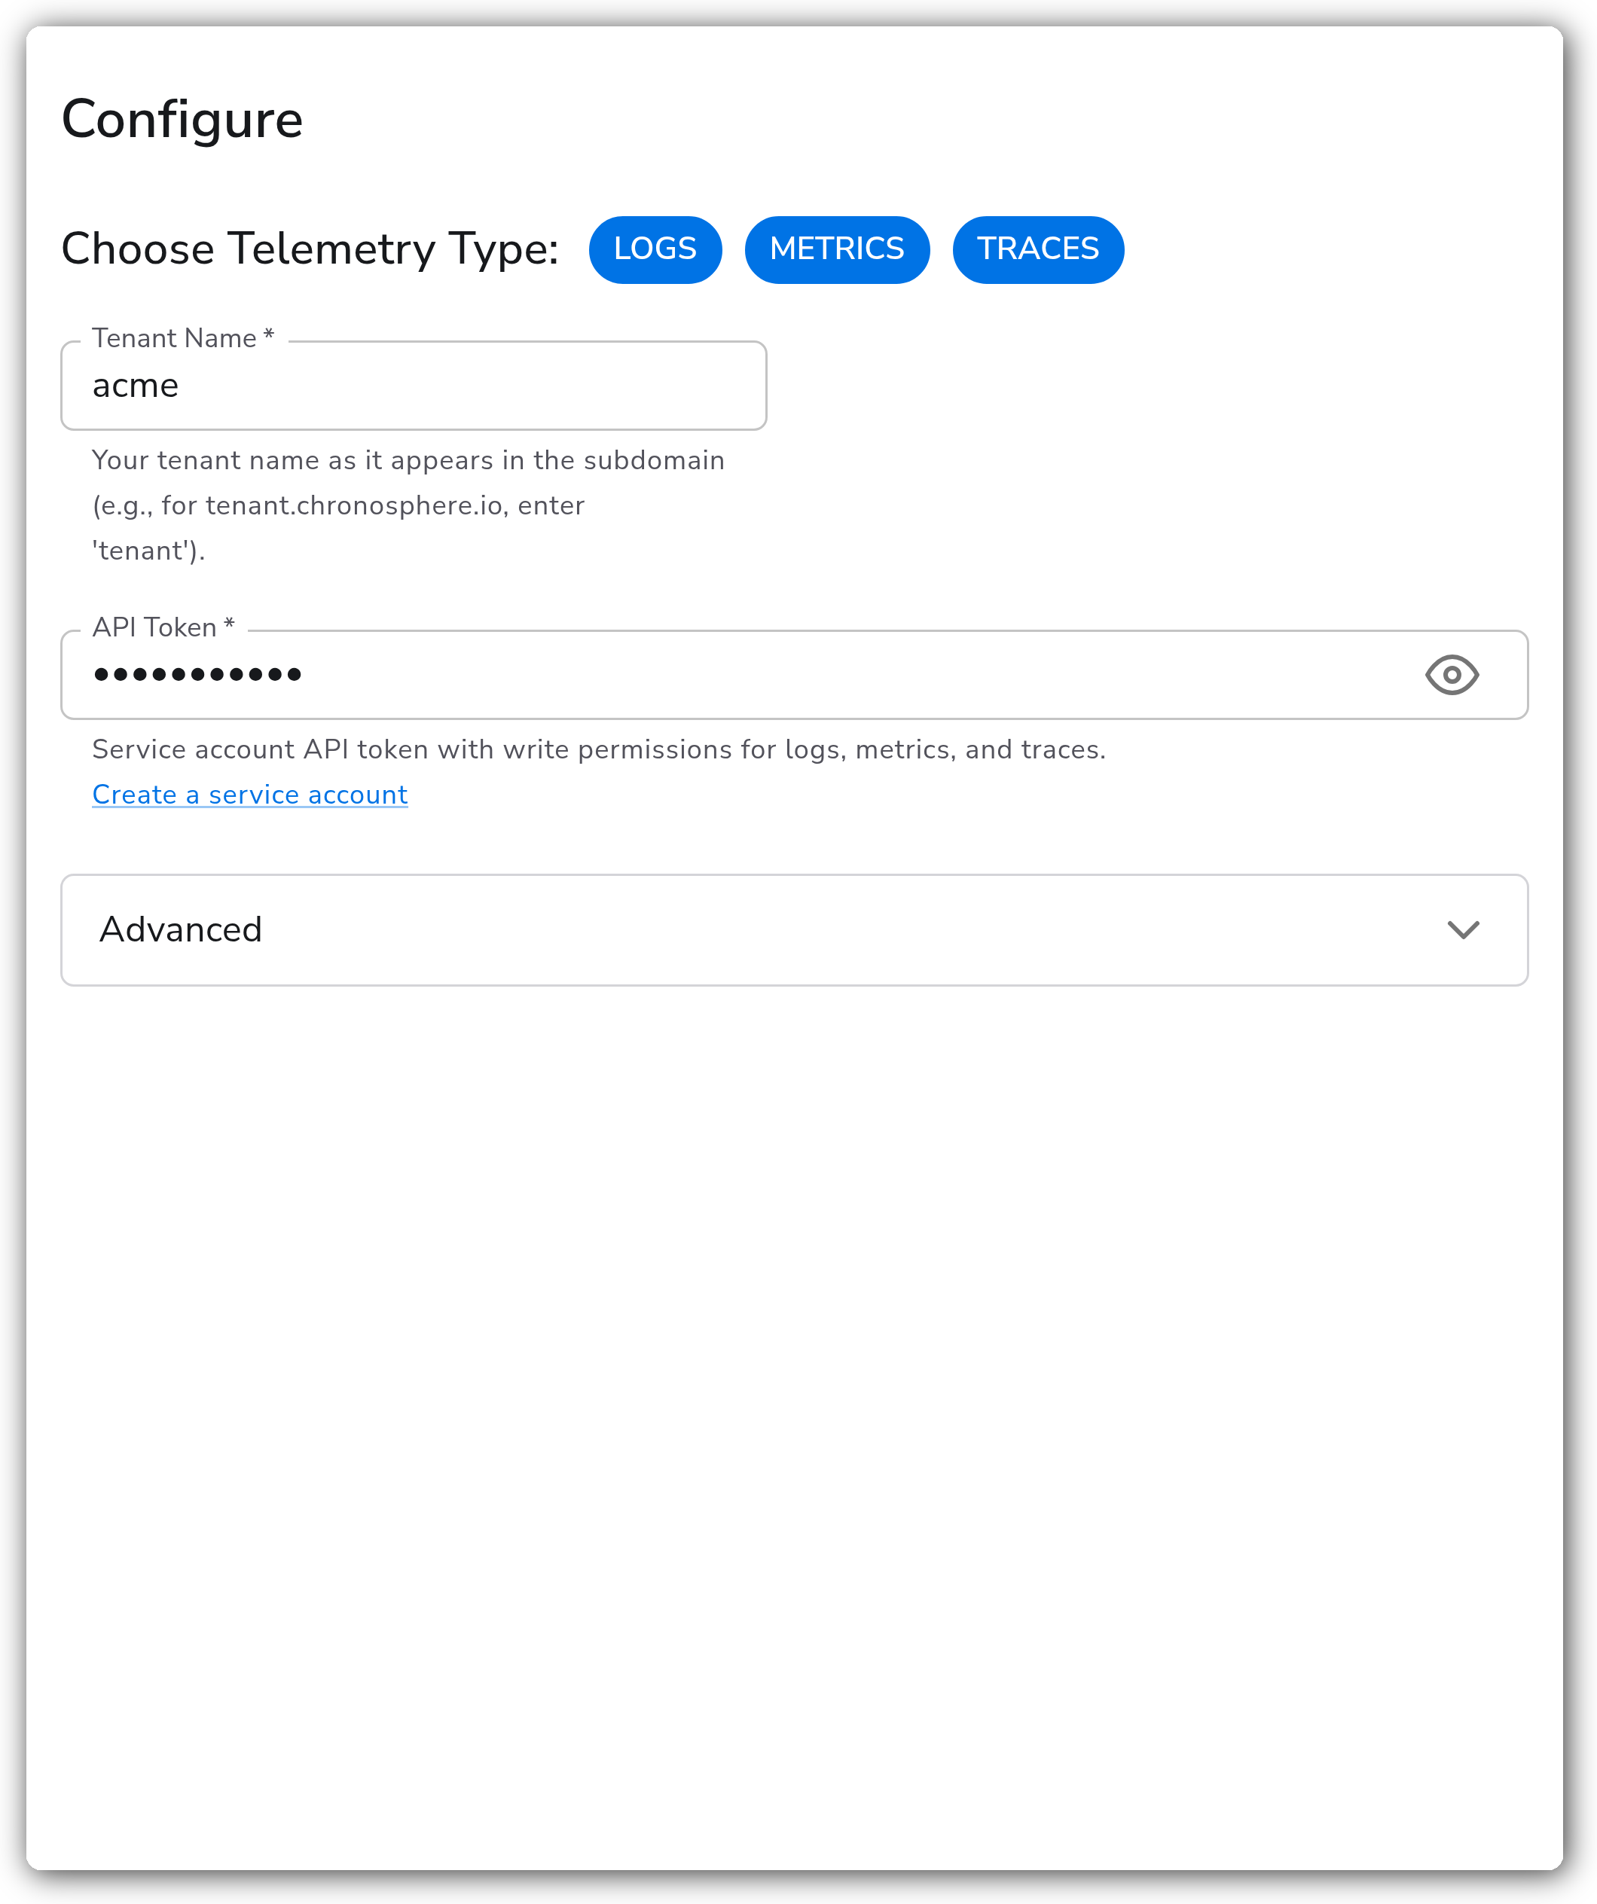Screen dimensions: 1597x1904
Task: Open the Create a service account link
Action: coord(249,795)
